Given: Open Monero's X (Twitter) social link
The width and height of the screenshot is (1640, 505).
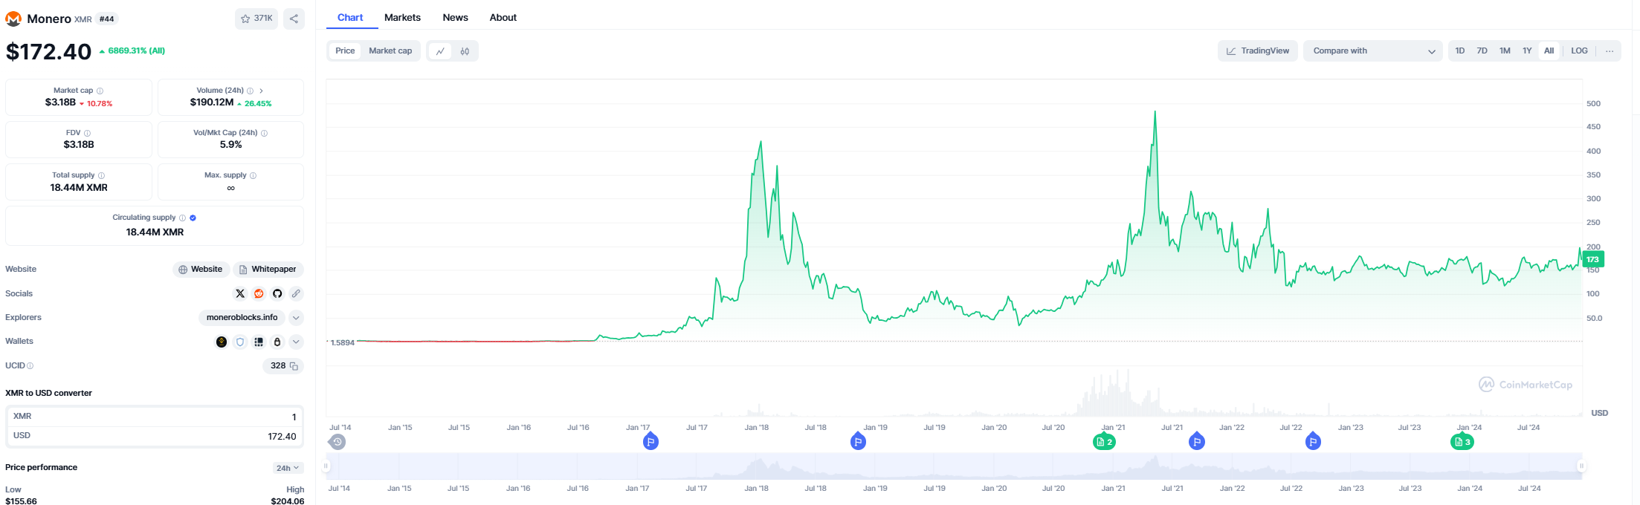Looking at the screenshot, I should (x=240, y=293).
